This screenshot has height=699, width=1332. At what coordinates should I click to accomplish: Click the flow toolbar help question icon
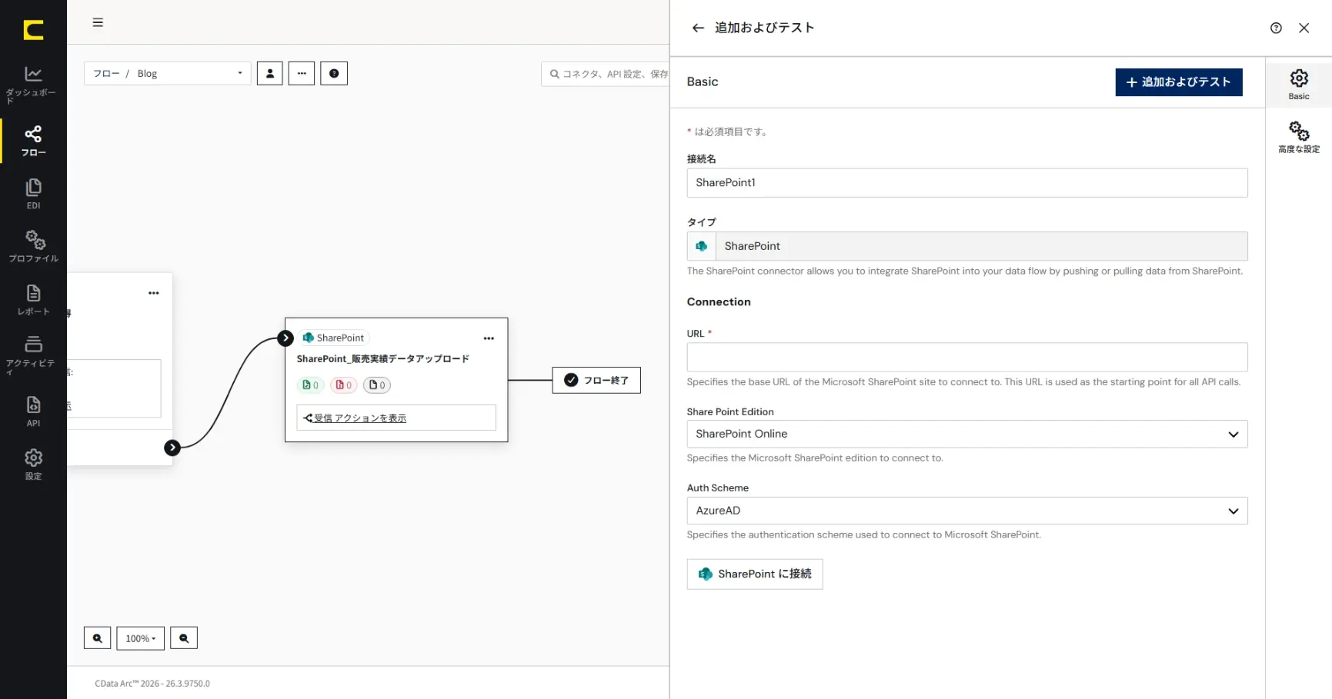tap(334, 74)
